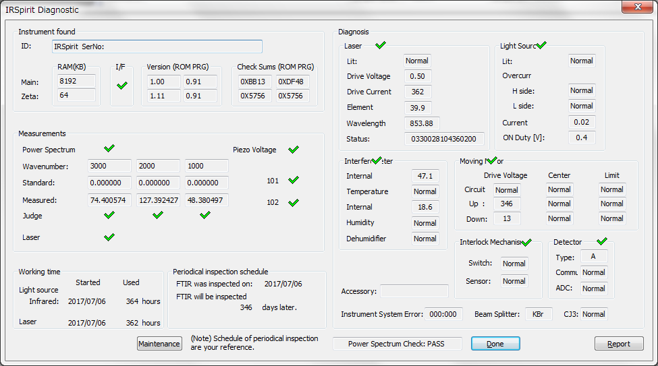This screenshot has width=658, height=366.
Task: Click Moving Mirror Up voltage 346
Action: tap(507, 204)
